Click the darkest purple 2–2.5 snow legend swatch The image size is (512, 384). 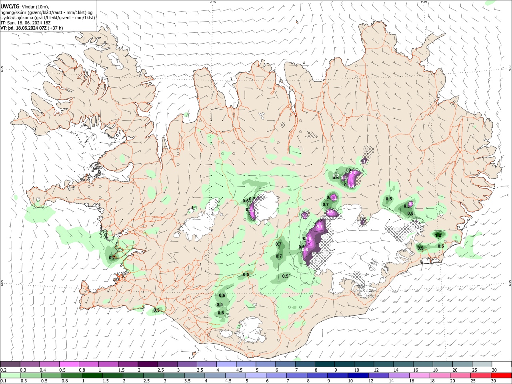148,364
